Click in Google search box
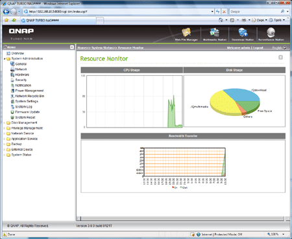Image resolution: width=292 pixels, height=239 pixels. [x=254, y=12]
